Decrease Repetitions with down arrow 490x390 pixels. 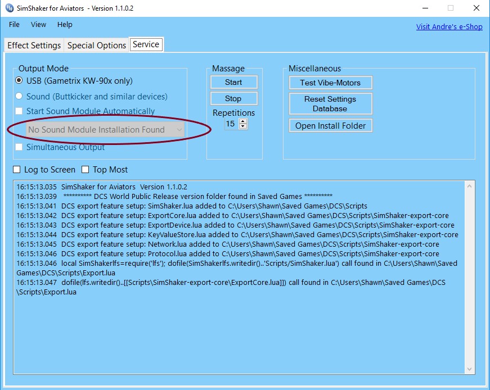(243, 126)
